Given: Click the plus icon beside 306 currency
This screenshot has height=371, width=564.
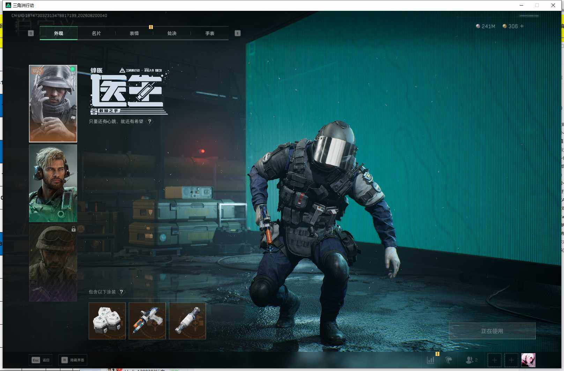Looking at the screenshot, I should (x=522, y=26).
